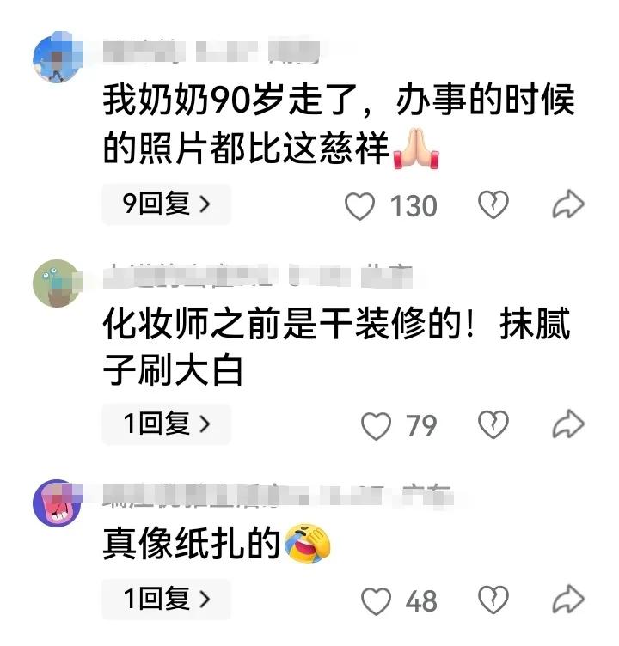Select the comment text 真像纸扎的

click(x=192, y=544)
